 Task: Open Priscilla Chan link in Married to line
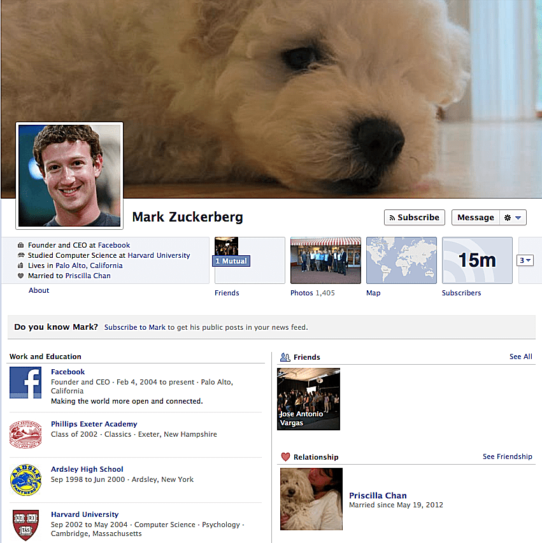point(88,276)
